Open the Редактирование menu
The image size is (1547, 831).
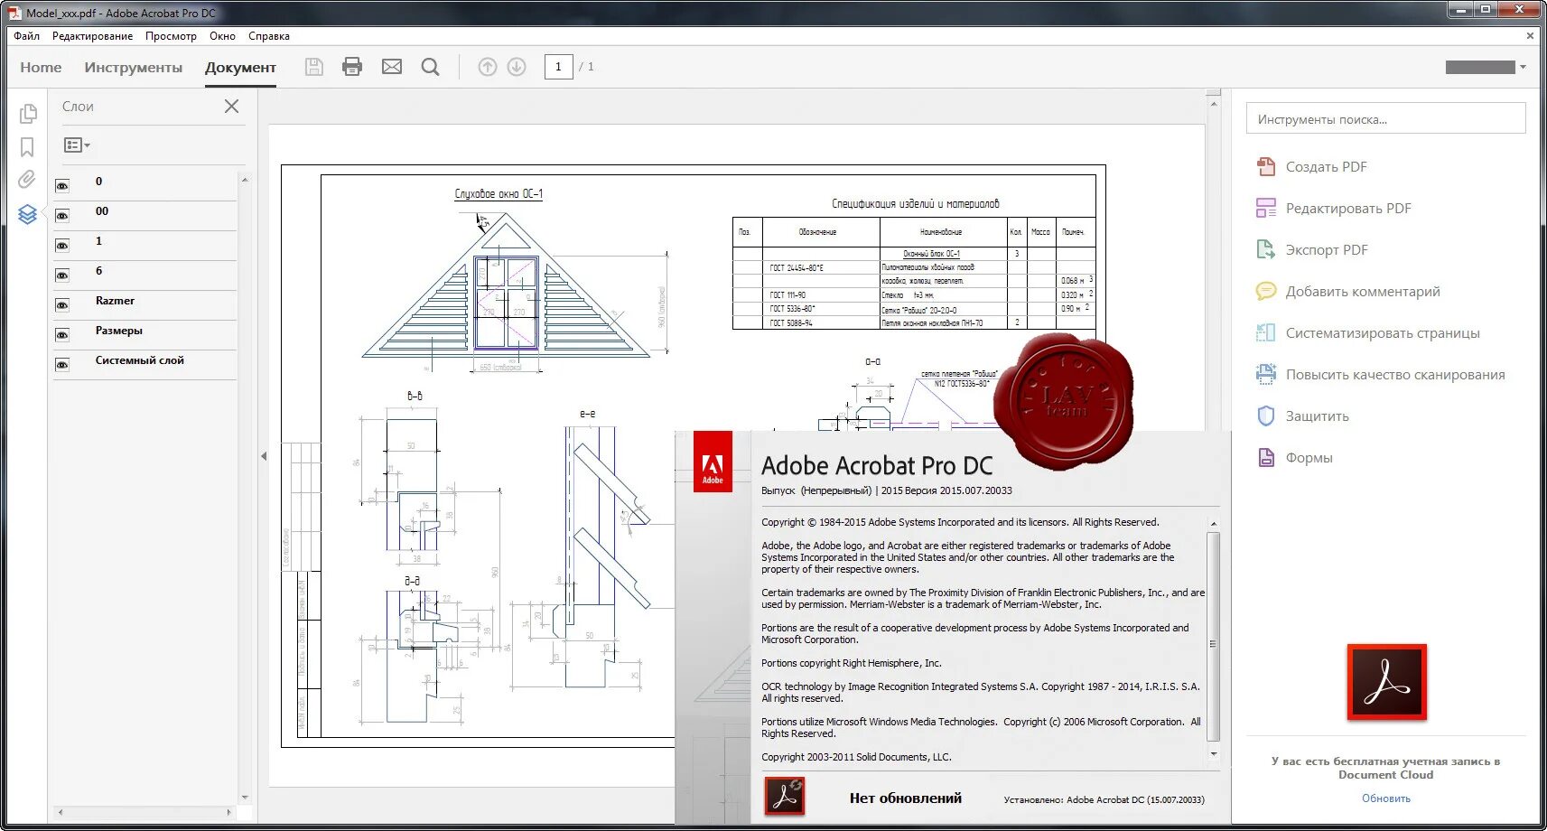coord(92,36)
